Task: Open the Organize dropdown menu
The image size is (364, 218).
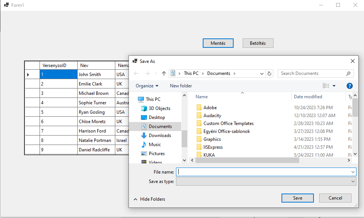Action: point(147,86)
